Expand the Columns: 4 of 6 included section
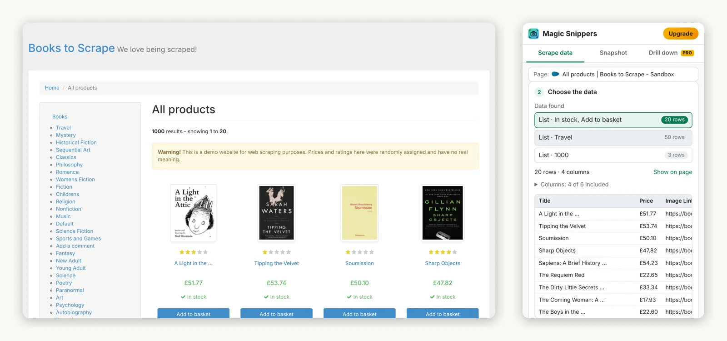Screen dimensions: 727x341 572,185
